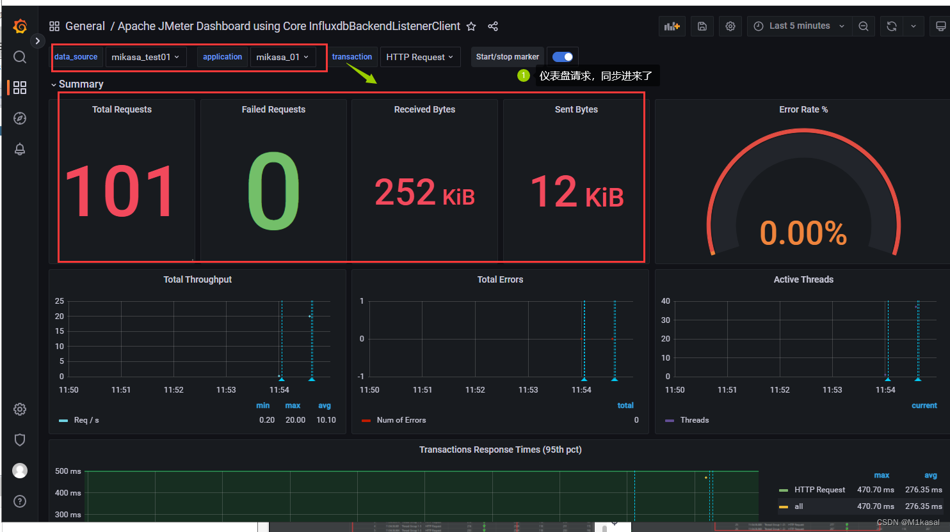
Task: Open the Explore compass icon
Action: coord(20,118)
